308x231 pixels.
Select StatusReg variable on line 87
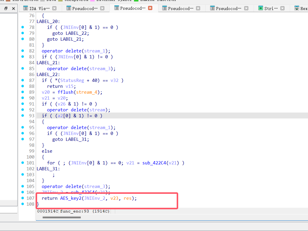[72, 80]
